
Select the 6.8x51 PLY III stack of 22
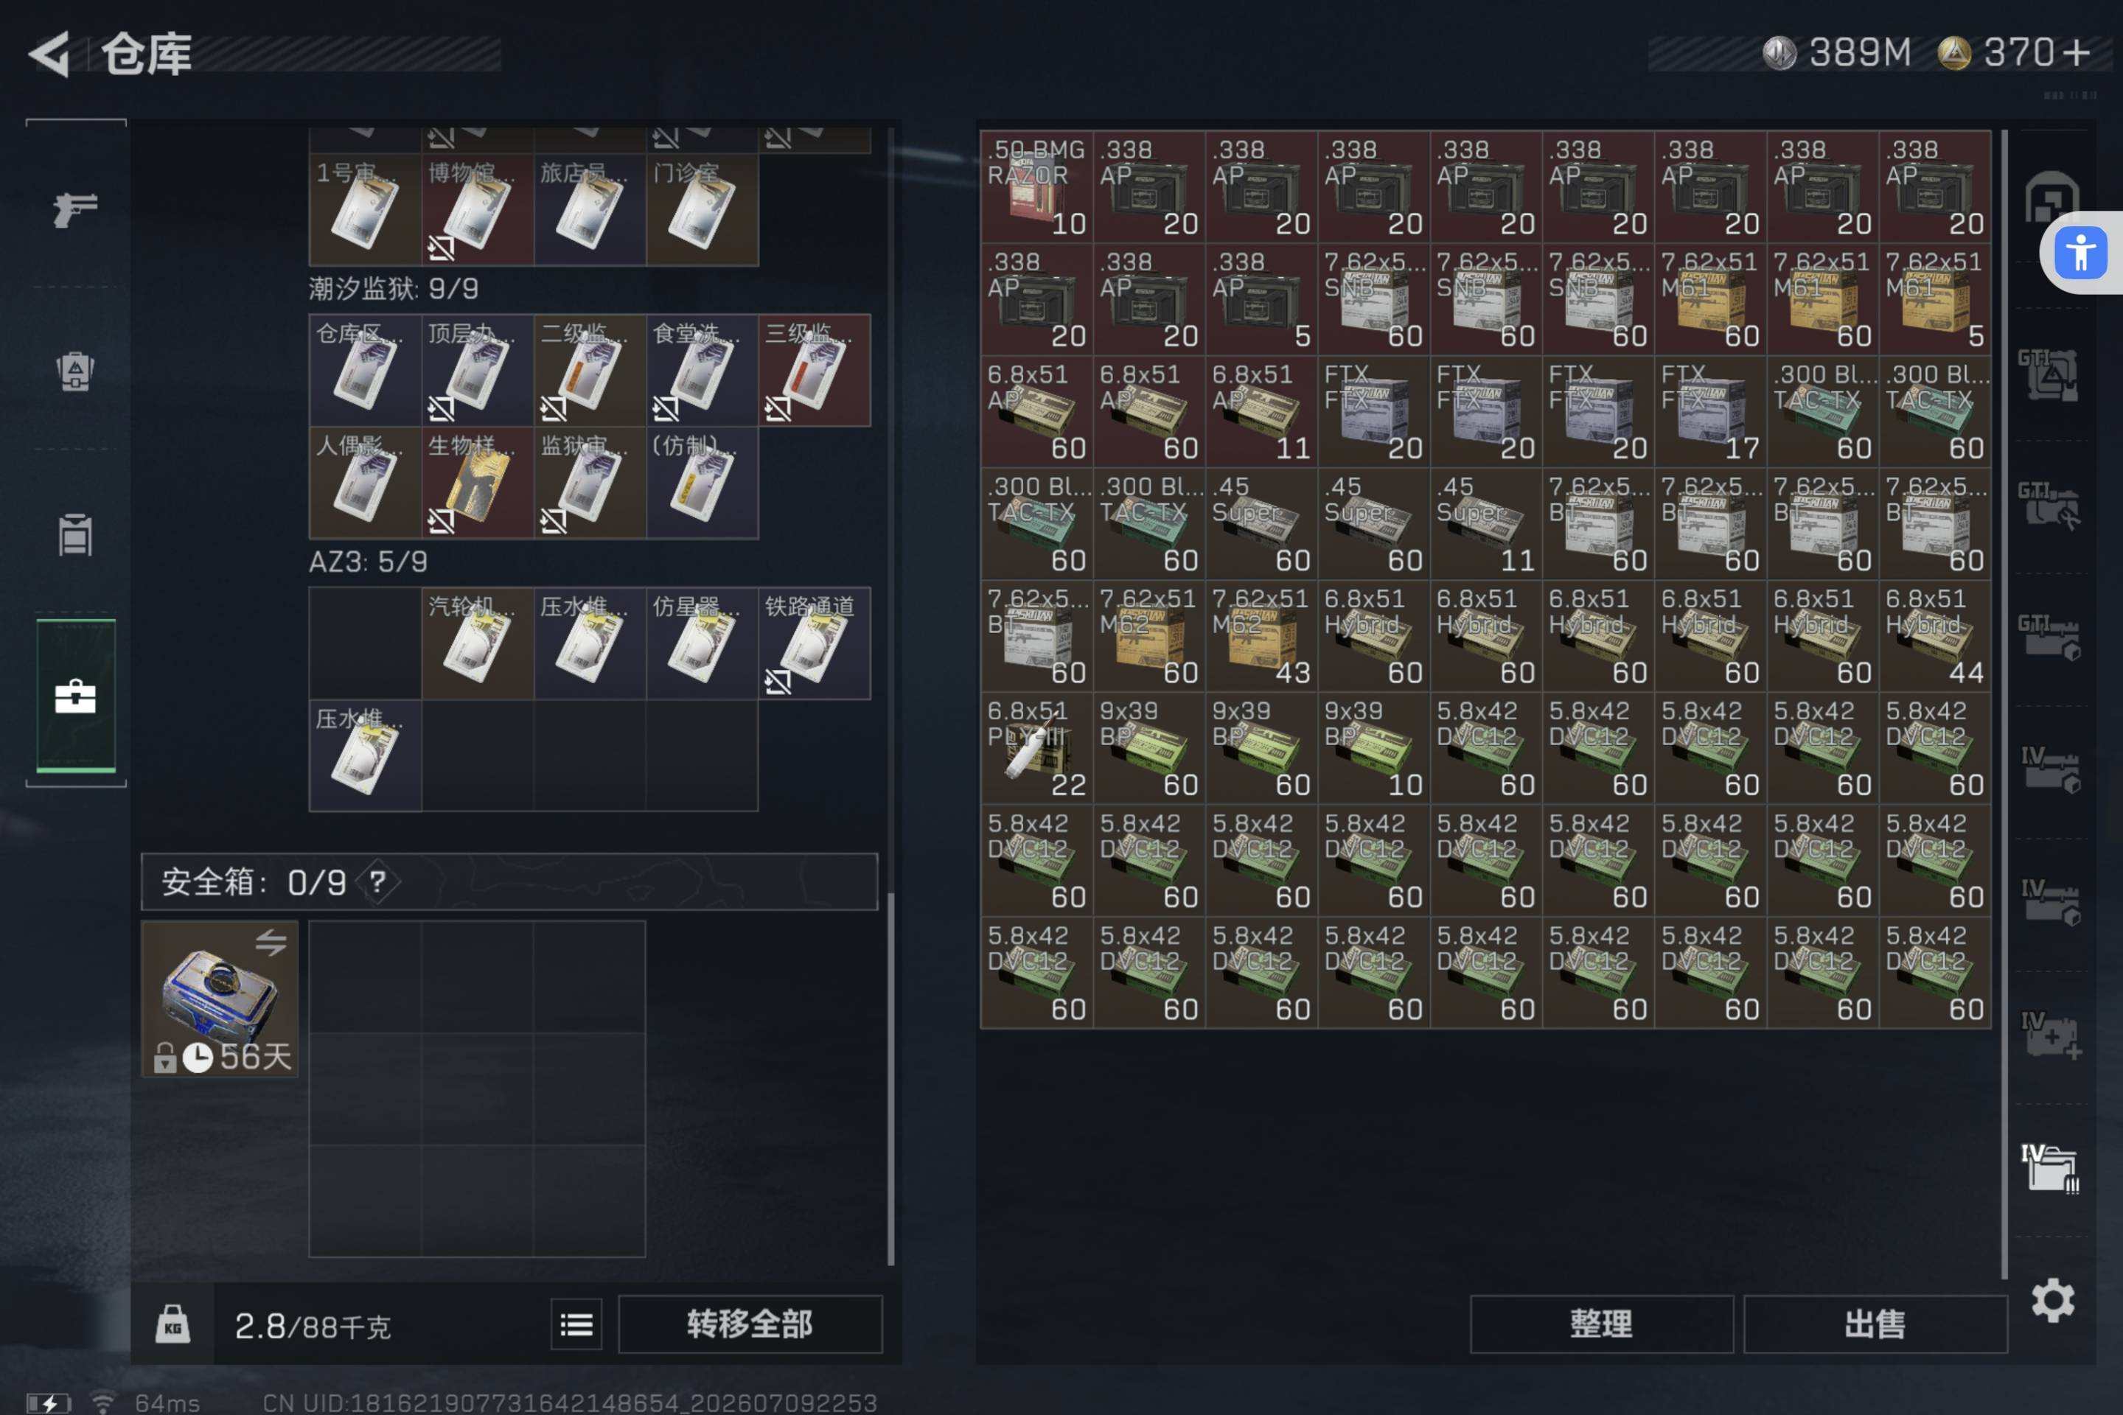1037,748
